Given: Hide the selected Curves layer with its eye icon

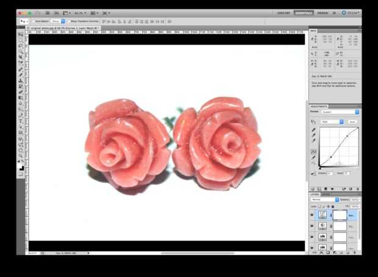Looking at the screenshot, I should [x=312, y=215].
